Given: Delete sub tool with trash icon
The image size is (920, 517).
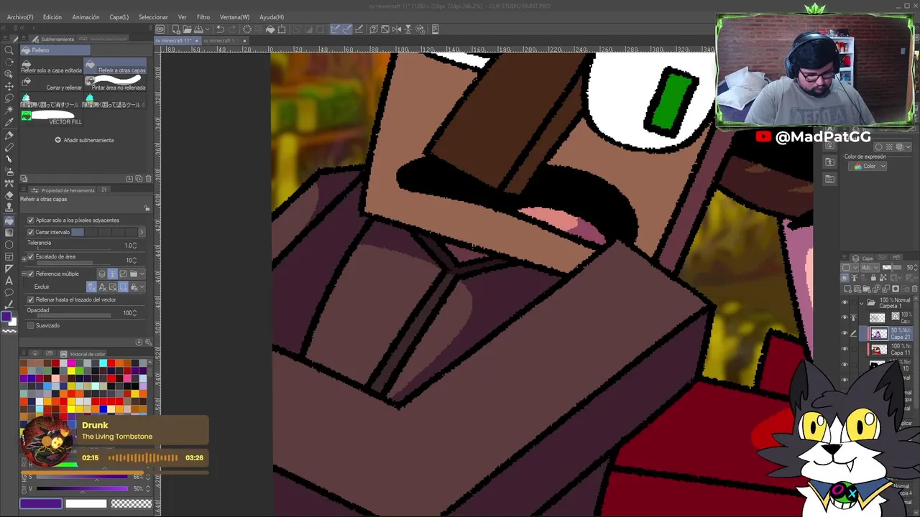Looking at the screenshot, I should coord(149,179).
